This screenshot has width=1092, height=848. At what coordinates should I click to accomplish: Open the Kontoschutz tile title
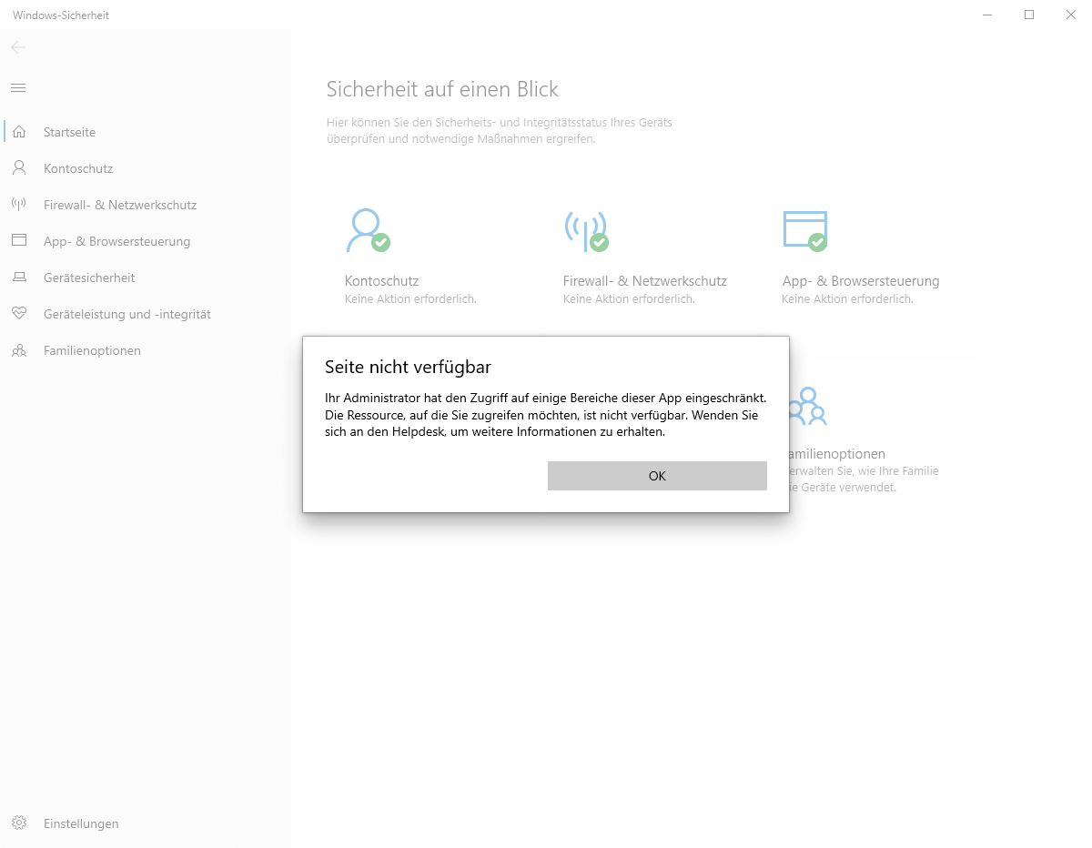click(x=381, y=281)
